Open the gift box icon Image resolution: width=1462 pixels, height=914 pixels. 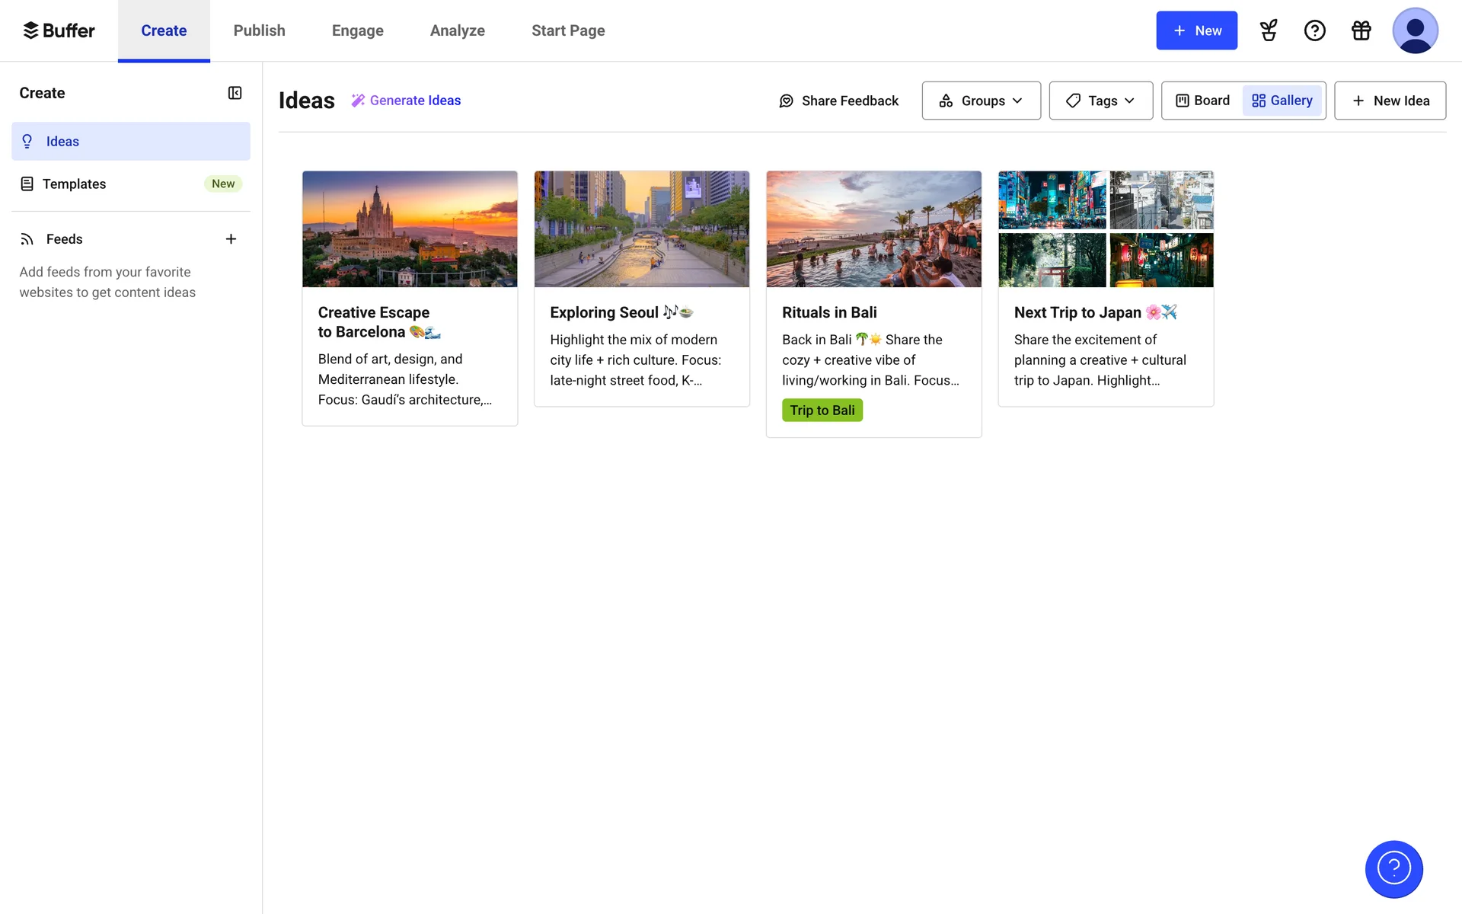1361,30
